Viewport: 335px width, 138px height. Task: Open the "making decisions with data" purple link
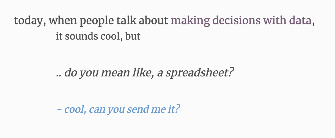(x=241, y=21)
